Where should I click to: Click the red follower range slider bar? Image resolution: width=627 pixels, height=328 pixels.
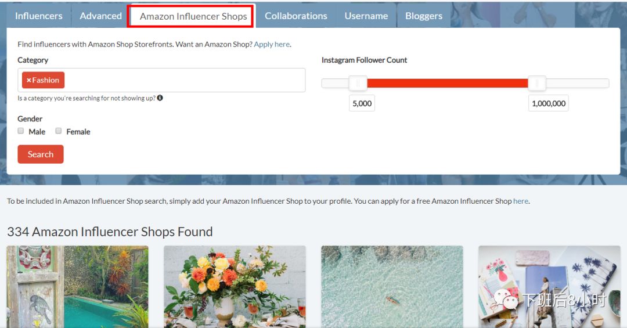point(448,83)
